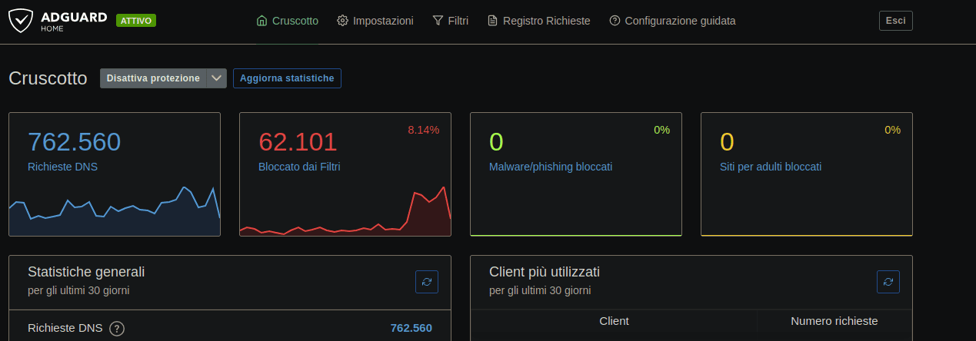Open the Filtri menu

(x=458, y=21)
